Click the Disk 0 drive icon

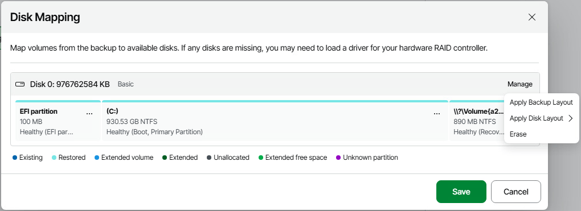coord(20,84)
